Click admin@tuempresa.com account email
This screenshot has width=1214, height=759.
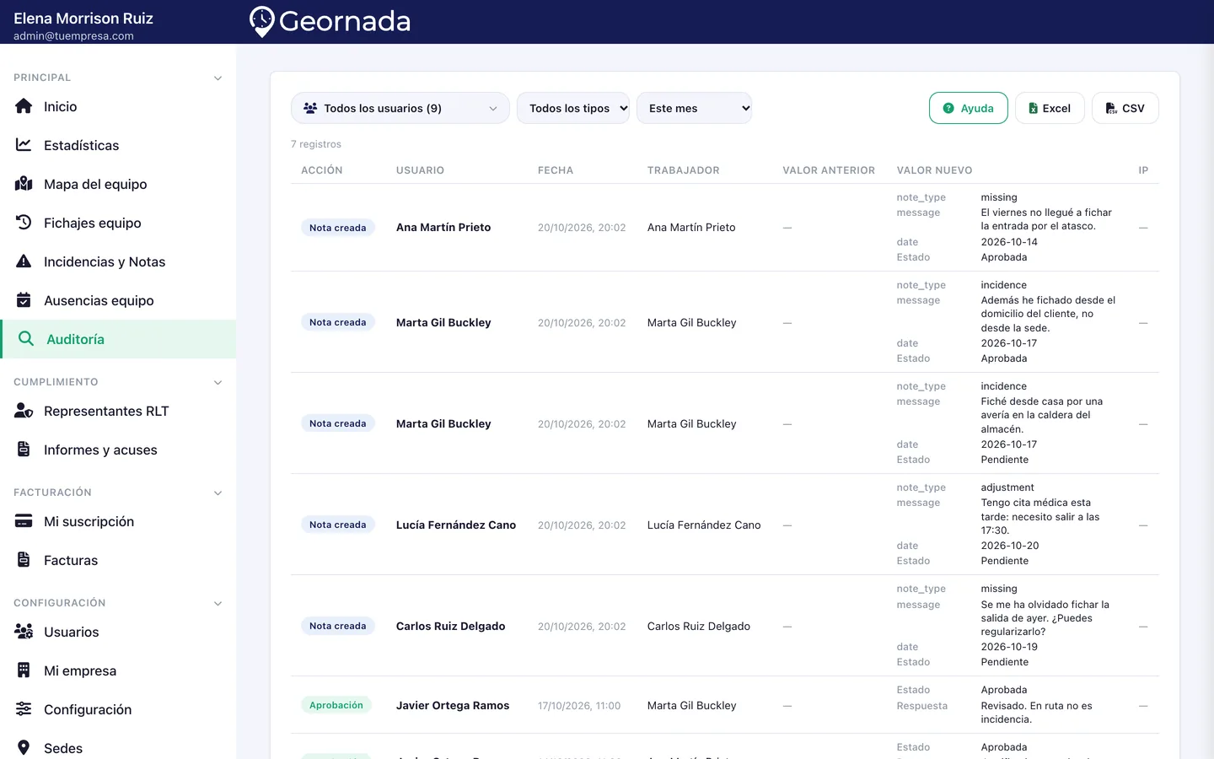pyautogui.click(x=73, y=35)
